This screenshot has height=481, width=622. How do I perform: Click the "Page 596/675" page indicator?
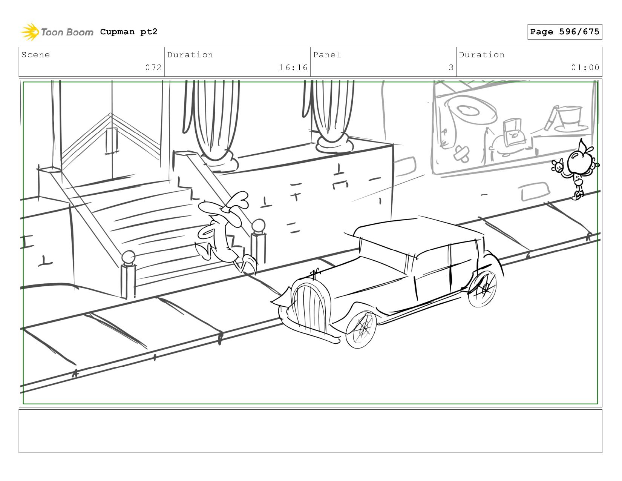[x=565, y=32]
